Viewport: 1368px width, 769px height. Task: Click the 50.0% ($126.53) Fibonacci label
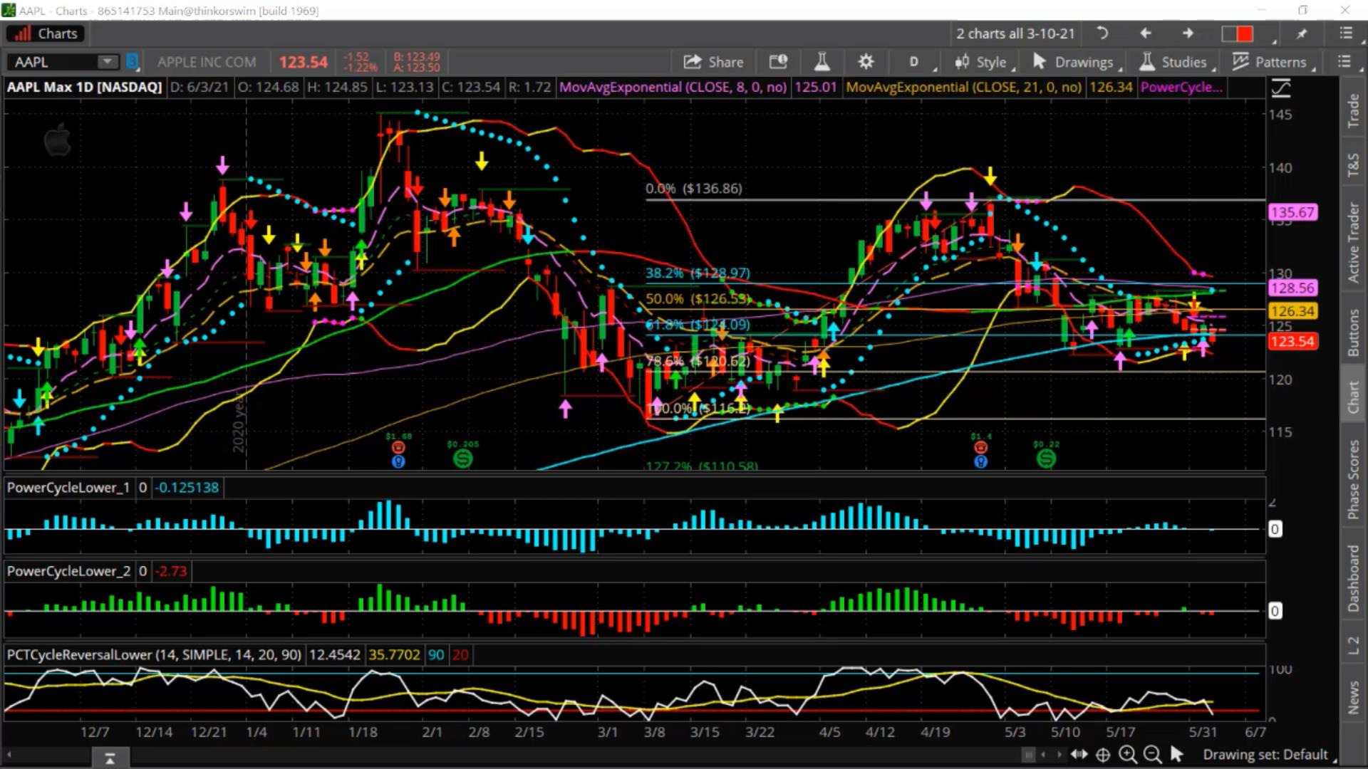click(x=698, y=299)
